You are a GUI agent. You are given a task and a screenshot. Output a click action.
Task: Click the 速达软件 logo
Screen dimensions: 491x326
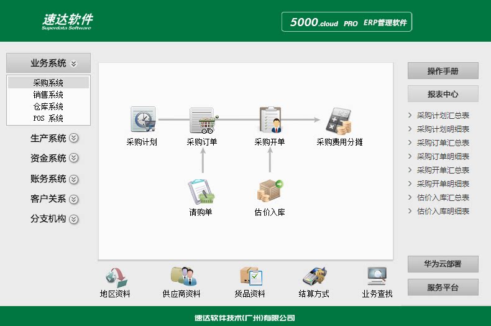[67, 21]
